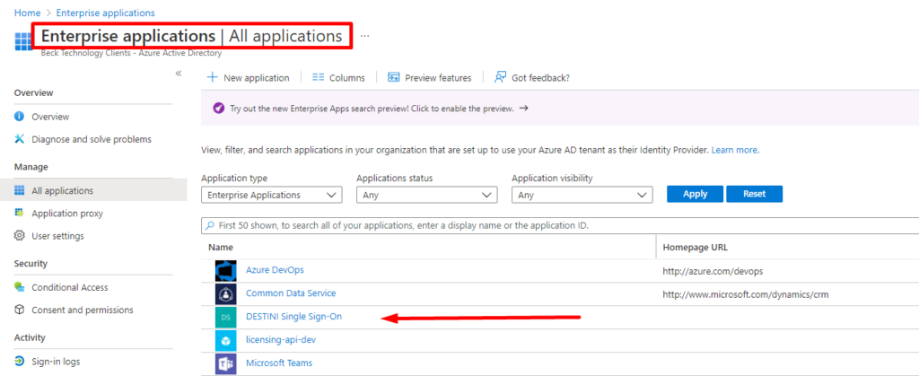Click the arrow at end of preview banner
The width and height of the screenshot is (919, 376).
click(x=524, y=109)
